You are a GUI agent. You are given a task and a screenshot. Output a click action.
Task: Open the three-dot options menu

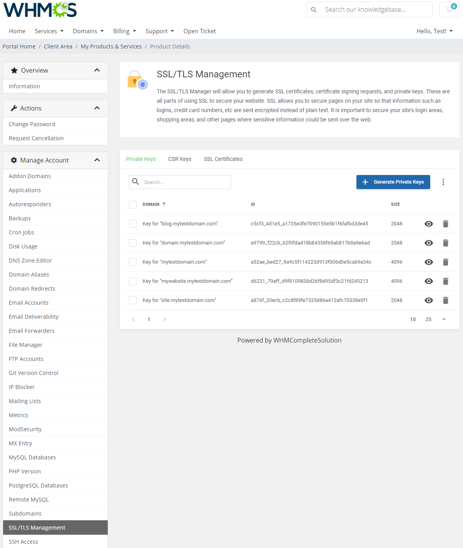[443, 182]
